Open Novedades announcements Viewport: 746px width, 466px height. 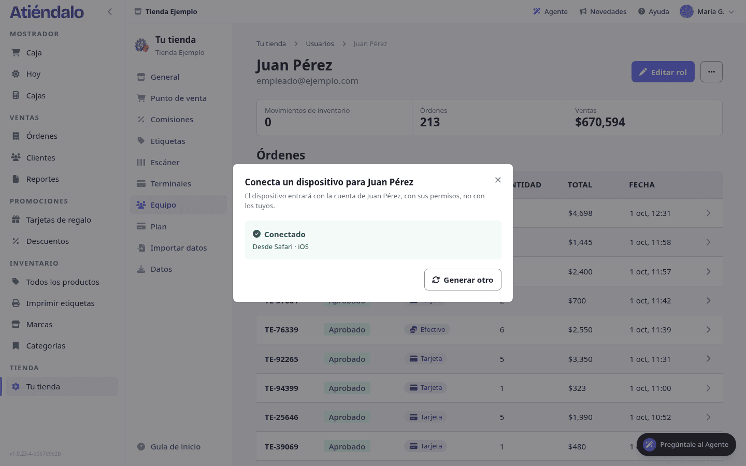[602, 11]
